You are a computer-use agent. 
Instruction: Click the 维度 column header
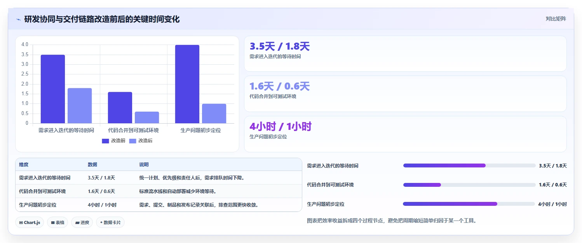24,165
